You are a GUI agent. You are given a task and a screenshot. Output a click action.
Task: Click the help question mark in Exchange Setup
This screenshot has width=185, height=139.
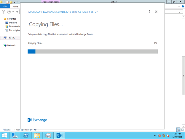[x=149, y=12]
